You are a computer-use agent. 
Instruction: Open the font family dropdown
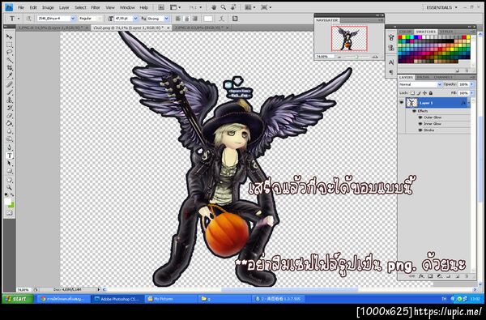(73, 19)
